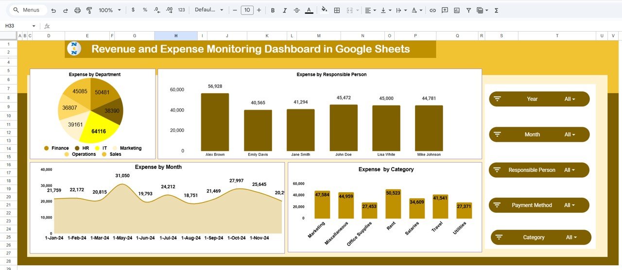Click the dashboard logo icon in title

coord(74,49)
